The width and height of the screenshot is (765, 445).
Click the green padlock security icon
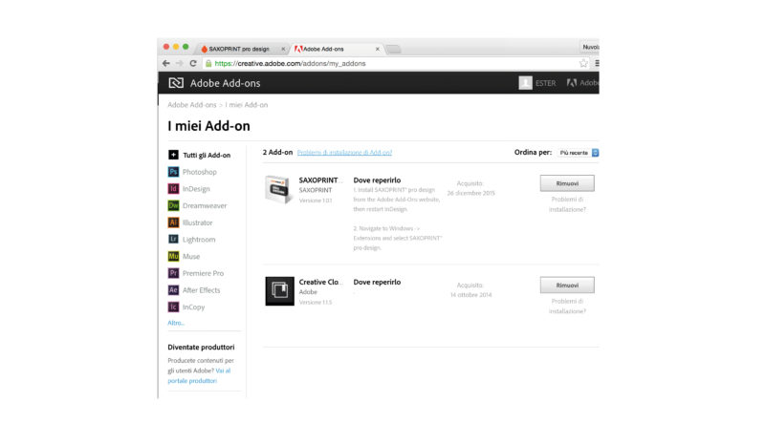[208, 63]
